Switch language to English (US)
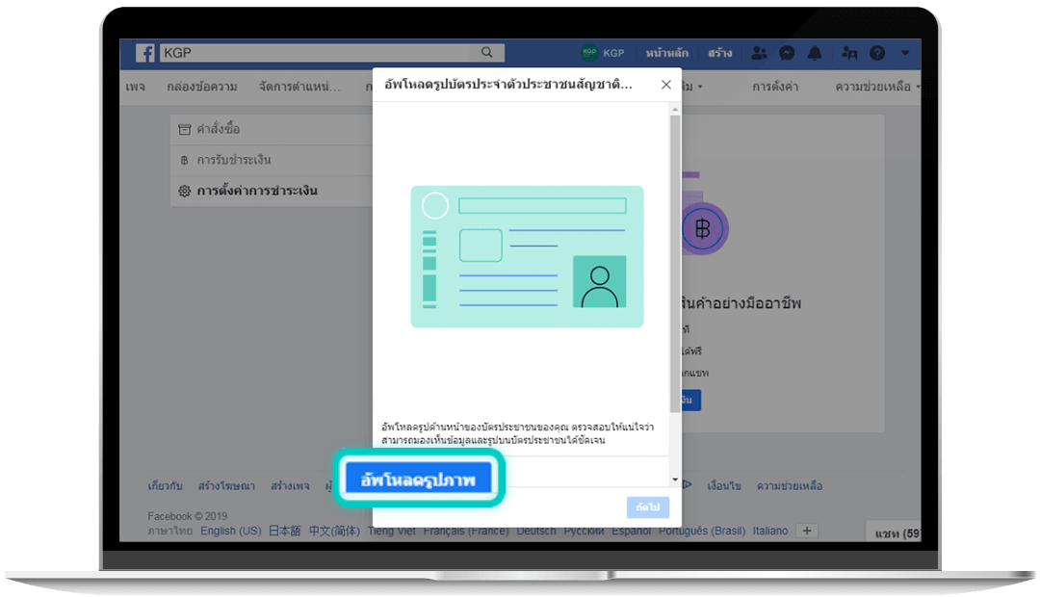 (x=231, y=532)
